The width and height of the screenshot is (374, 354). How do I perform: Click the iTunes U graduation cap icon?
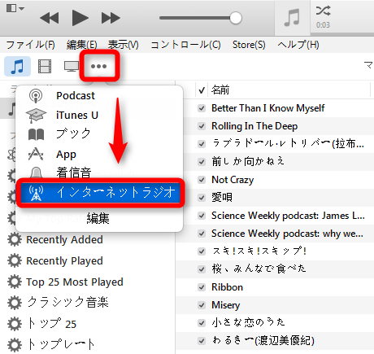(x=36, y=116)
